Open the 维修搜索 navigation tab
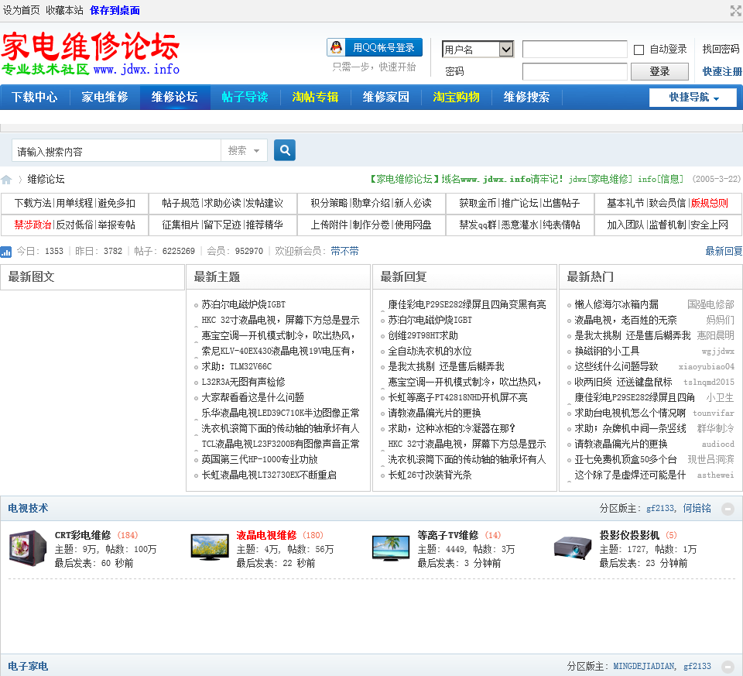Image resolution: width=743 pixels, height=676 pixels. pos(526,98)
